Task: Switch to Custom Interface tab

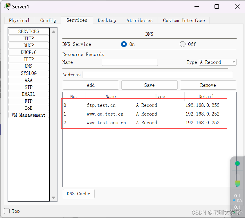Action: click(x=184, y=21)
